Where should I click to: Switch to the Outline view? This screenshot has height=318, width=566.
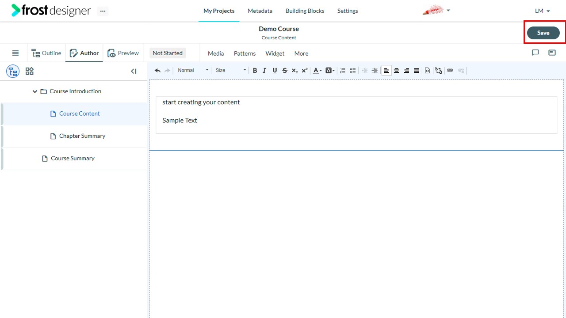(x=46, y=53)
